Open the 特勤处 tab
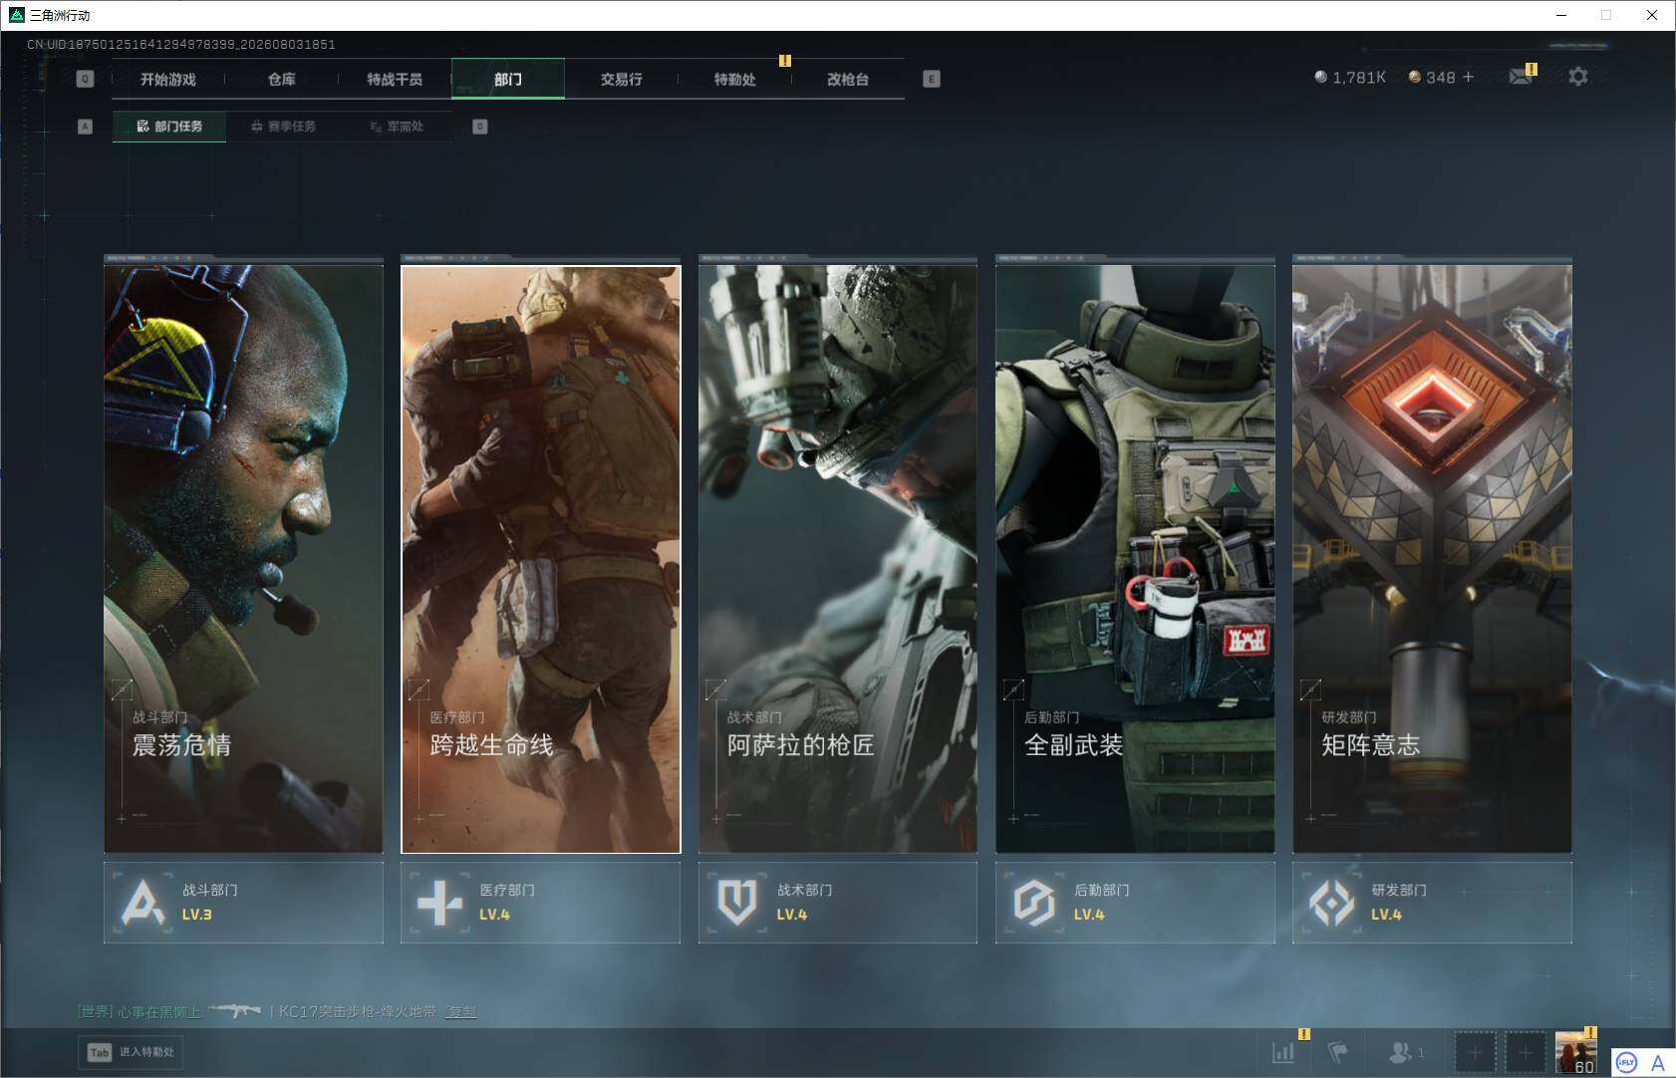 point(735,79)
